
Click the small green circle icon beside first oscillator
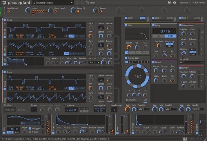pos(114,36)
